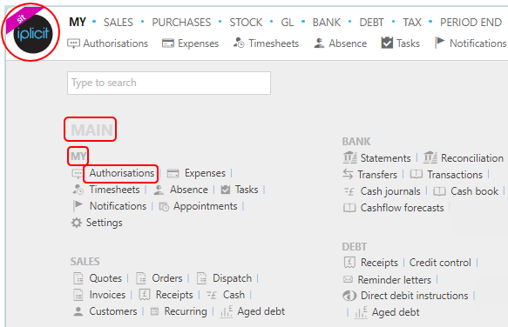Open Appointments link under MY section

(206, 206)
